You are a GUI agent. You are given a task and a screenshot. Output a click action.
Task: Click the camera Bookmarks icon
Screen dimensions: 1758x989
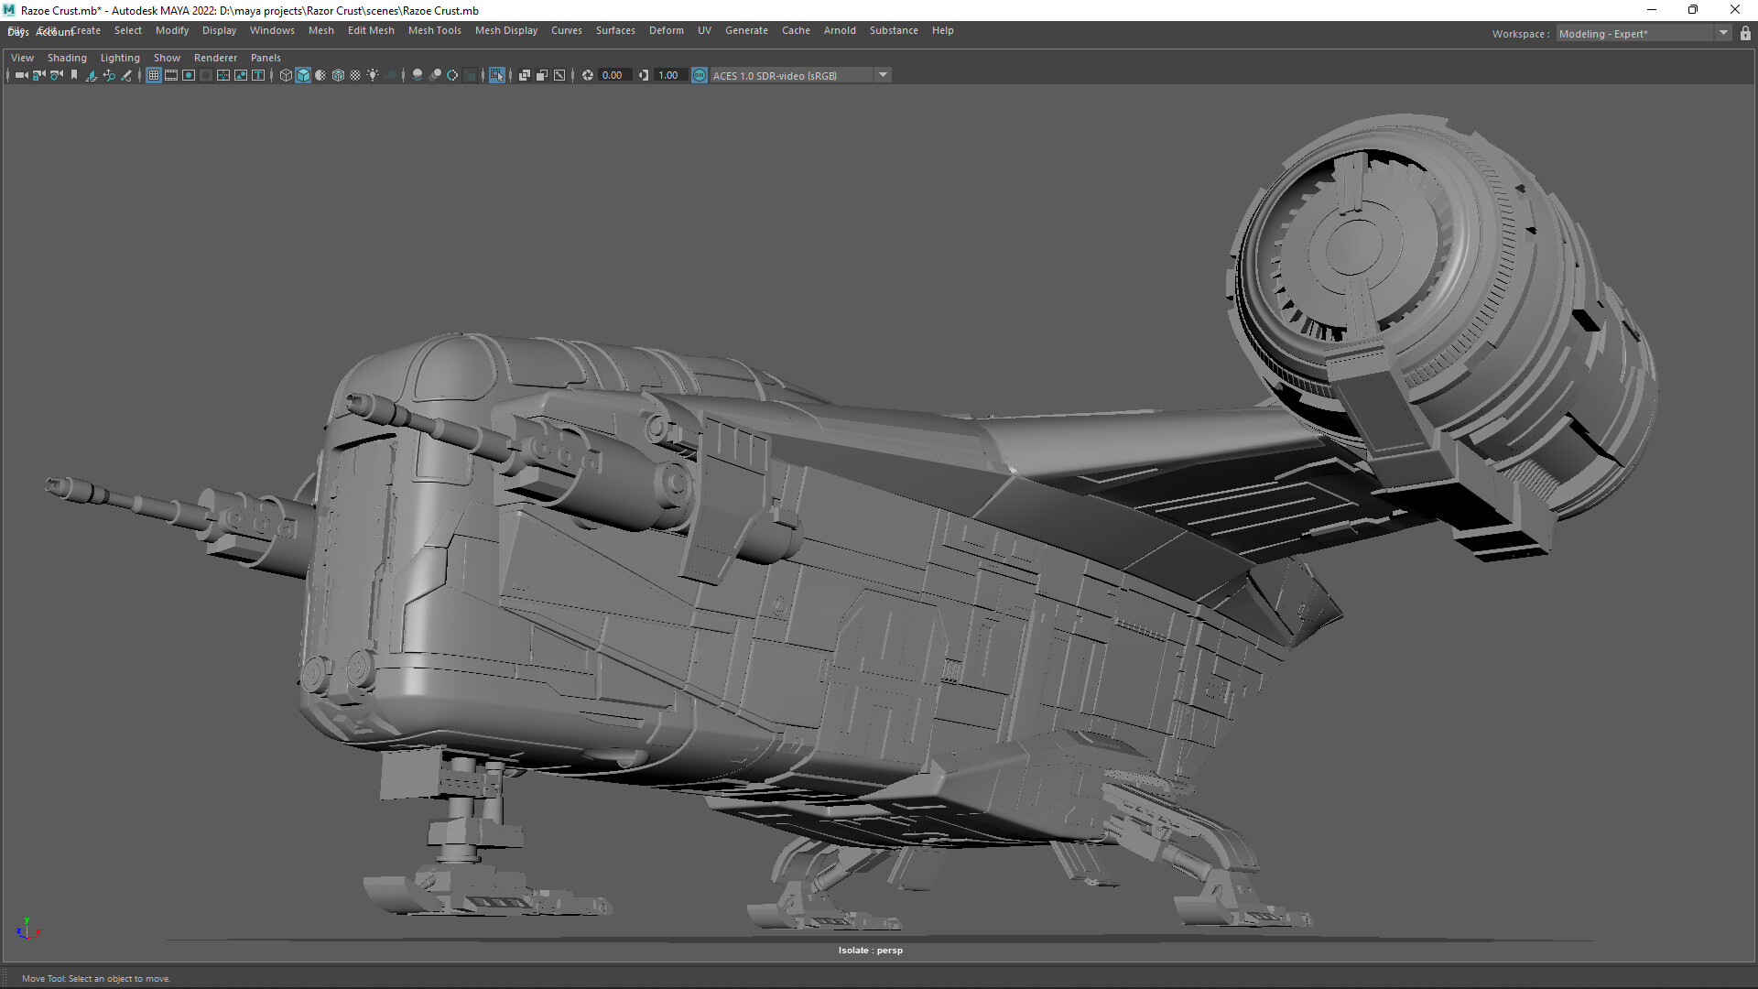click(x=74, y=75)
